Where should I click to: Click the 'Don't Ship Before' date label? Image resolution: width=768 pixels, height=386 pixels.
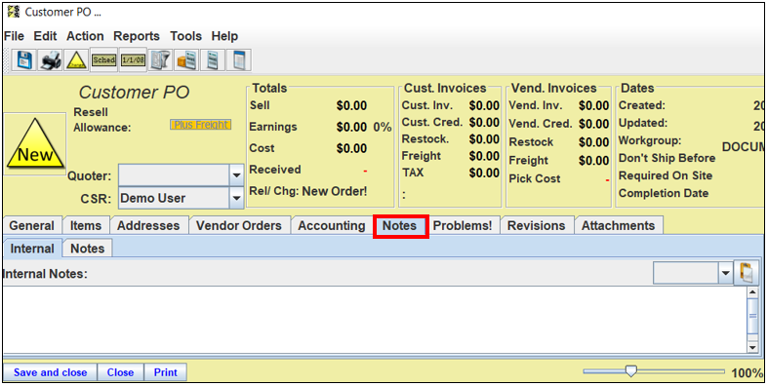(x=667, y=159)
